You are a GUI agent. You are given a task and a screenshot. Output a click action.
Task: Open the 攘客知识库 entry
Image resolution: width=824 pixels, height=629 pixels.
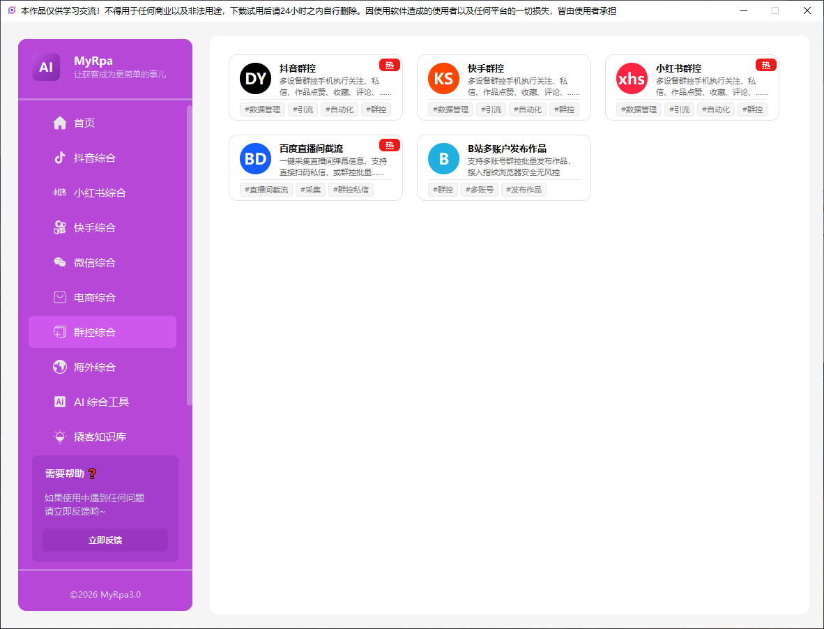click(102, 437)
